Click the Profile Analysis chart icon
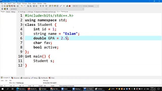 (67, 6)
